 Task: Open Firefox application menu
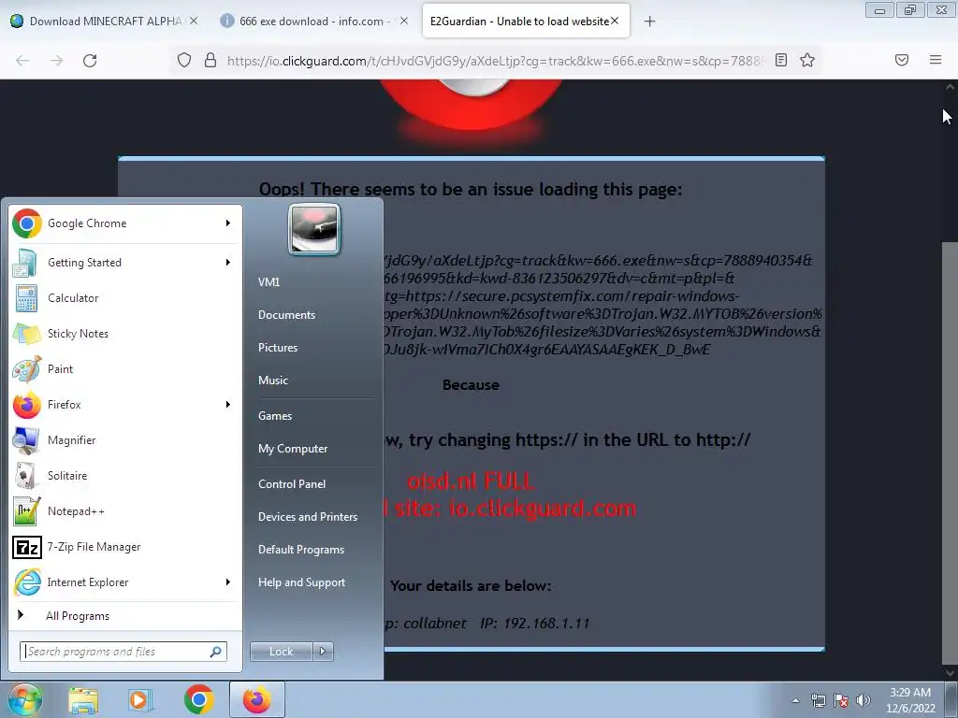[x=936, y=60]
